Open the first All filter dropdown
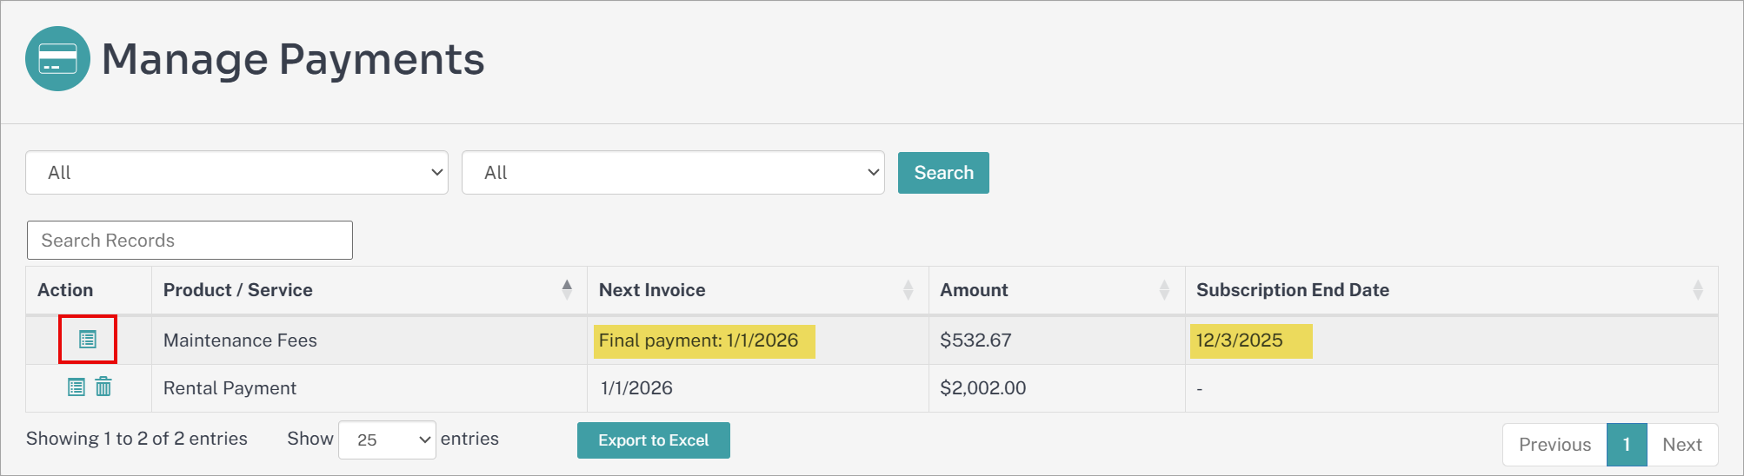Screen dimensions: 1744x476 [236, 173]
